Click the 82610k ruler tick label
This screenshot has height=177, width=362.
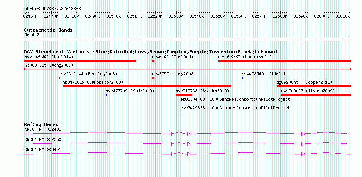click(342, 16)
